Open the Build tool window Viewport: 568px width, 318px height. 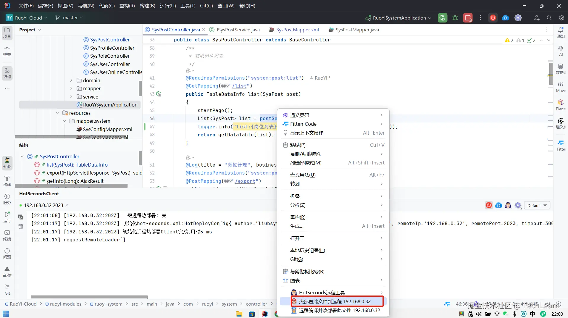pos(7,181)
